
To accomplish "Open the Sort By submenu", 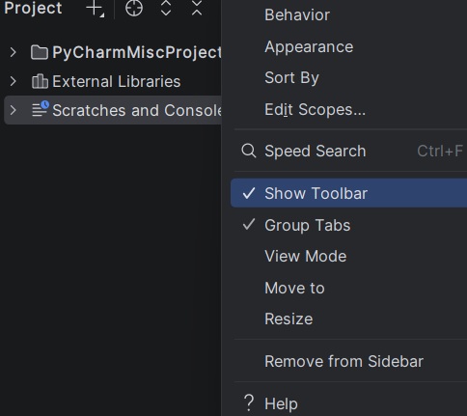I will pyautogui.click(x=348, y=77).
